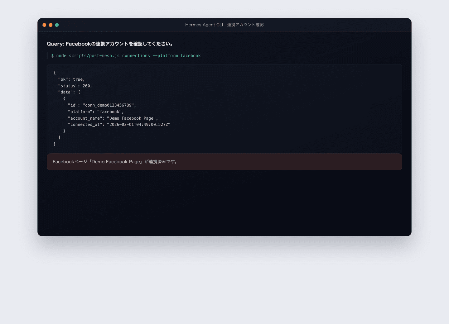Image resolution: width=449 pixels, height=324 pixels.
Task: Click the green maximize window dot
Action: point(57,25)
